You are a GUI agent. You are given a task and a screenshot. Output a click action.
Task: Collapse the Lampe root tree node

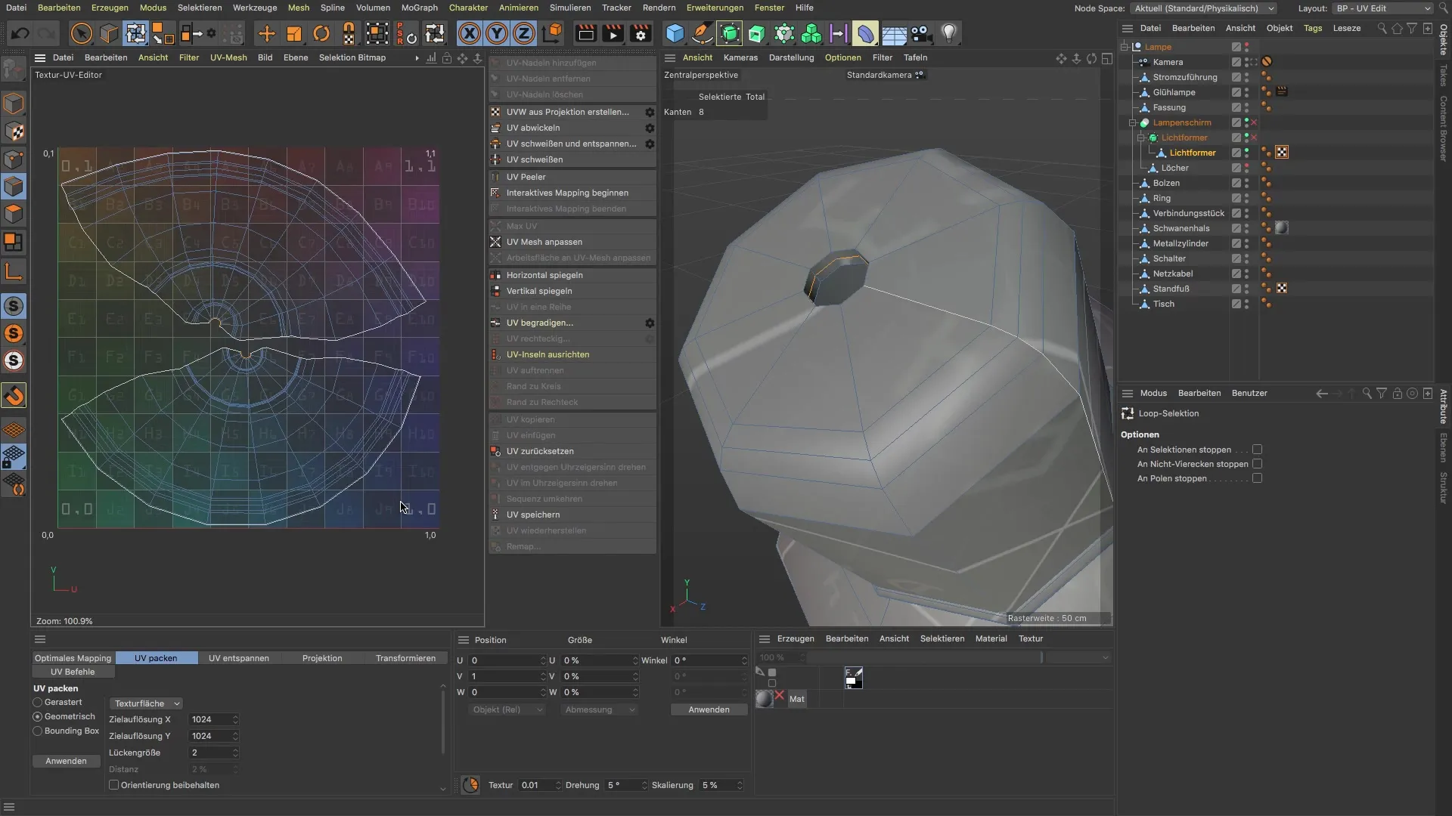click(1125, 47)
